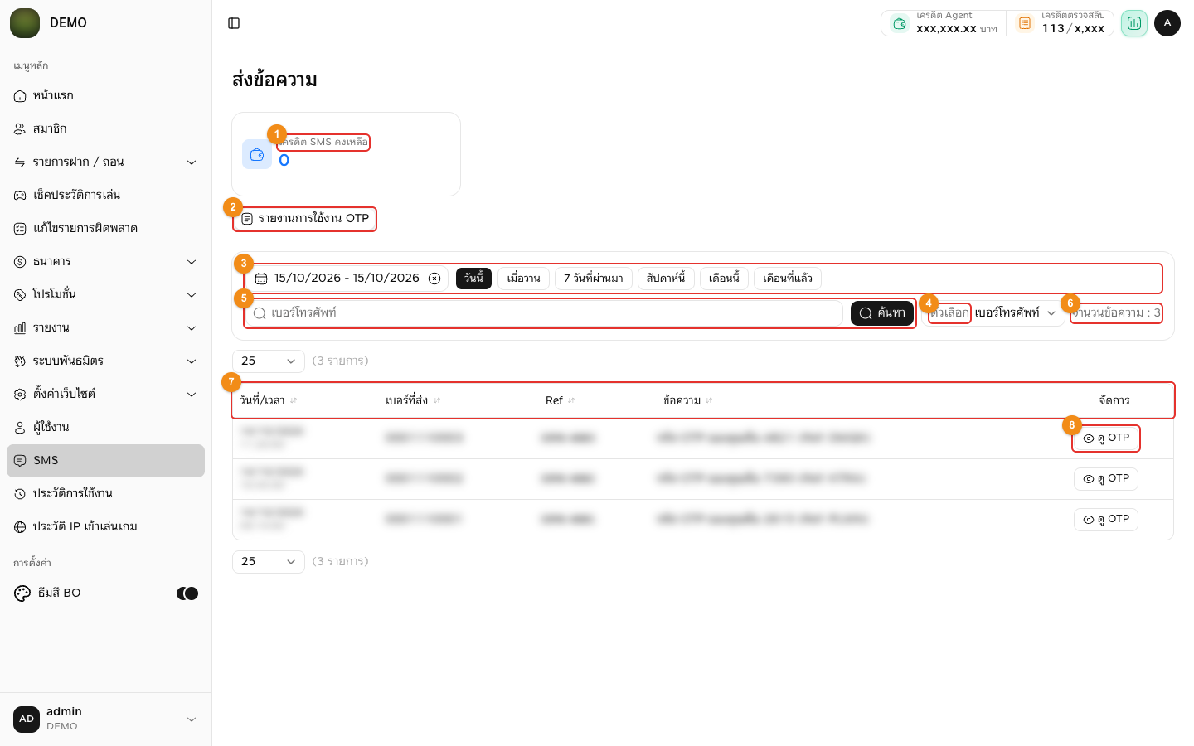The width and height of the screenshot is (1194, 746).
Task: Expand the ธนาคาร menu
Action: point(106,262)
